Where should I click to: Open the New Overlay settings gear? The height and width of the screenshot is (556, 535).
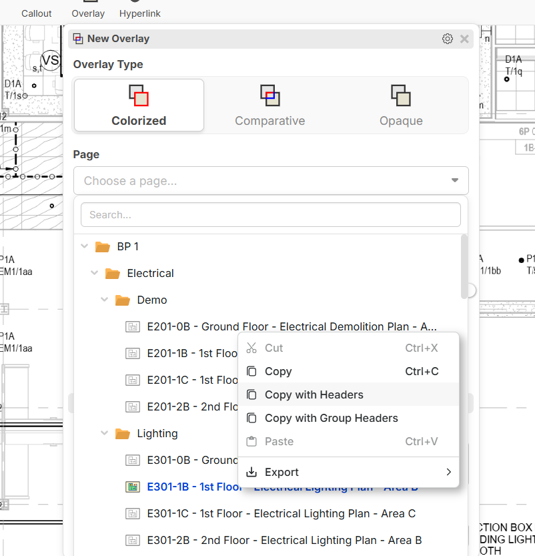(448, 39)
